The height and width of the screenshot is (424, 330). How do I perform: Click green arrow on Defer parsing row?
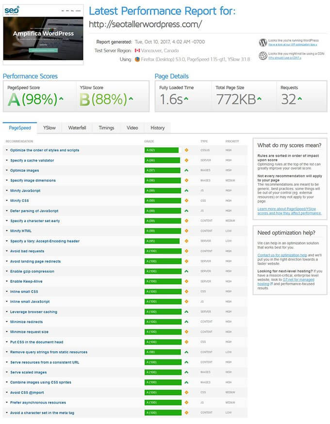(x=186, y=211)
